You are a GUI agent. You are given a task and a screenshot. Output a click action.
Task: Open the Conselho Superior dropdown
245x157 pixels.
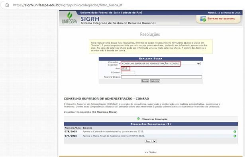click(x=161, y=63)
